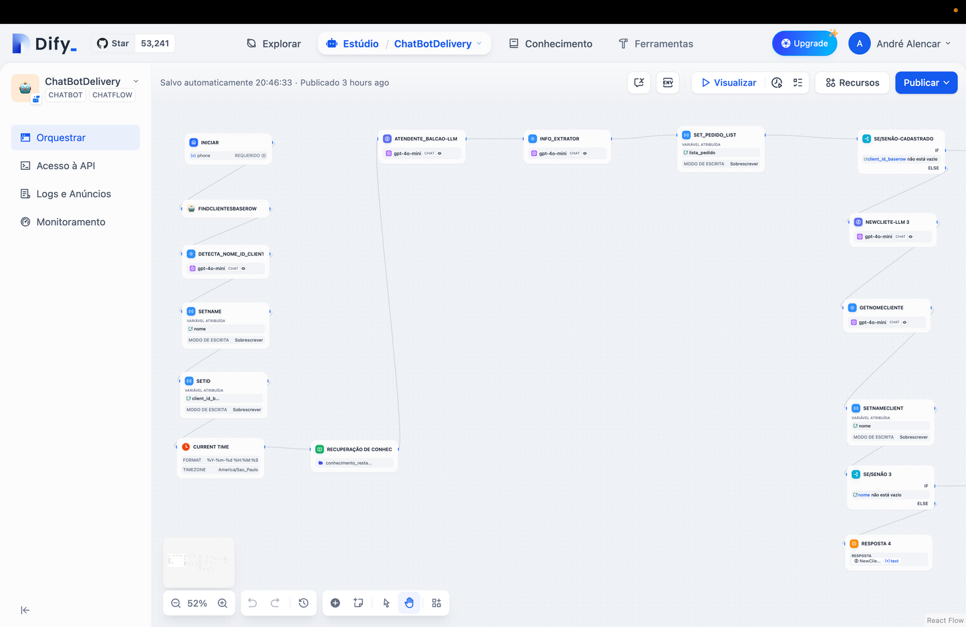Expand the ChatBotDelivery sidebar app menu
The height and width of the screenshot is (627, 966).
[x=136, y=82]
